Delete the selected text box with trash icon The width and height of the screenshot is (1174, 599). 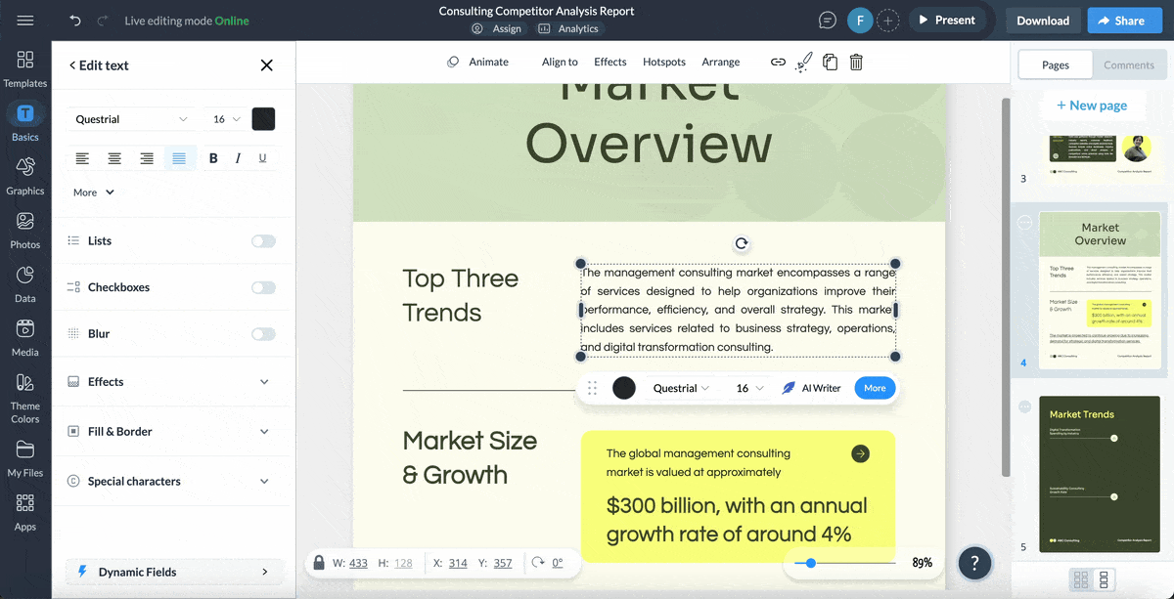point(856,62)
